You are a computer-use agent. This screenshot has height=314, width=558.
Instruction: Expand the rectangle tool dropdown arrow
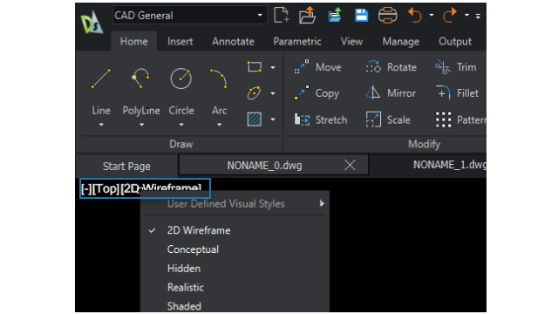[273, 67]
